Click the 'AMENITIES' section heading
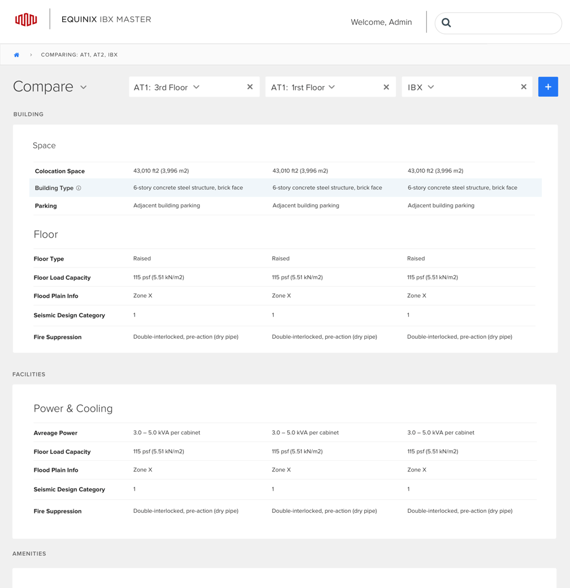570x588 pixels. tap(29, 554)
